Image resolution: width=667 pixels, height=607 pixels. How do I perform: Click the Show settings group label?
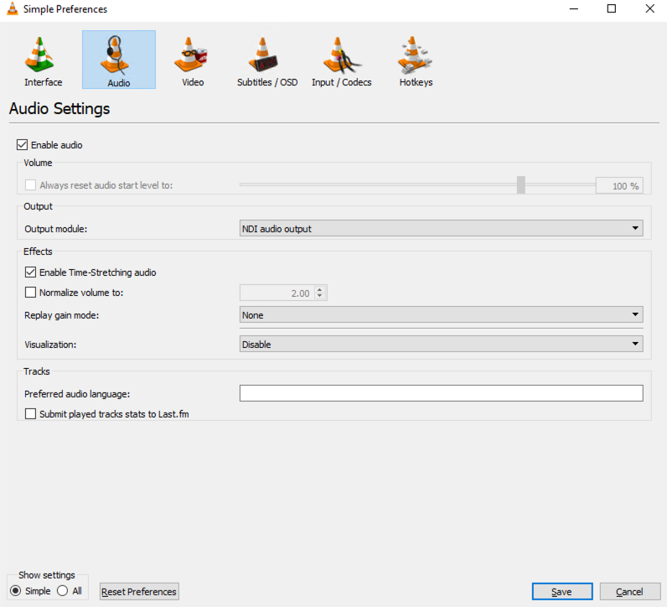coord(46,575)
